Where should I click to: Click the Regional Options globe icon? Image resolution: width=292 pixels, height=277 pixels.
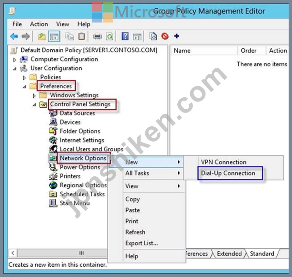click(53, 185)
